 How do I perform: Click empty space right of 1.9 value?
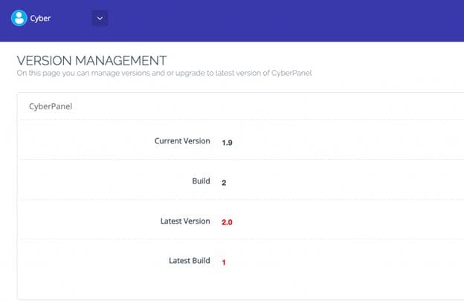(335, 142)
